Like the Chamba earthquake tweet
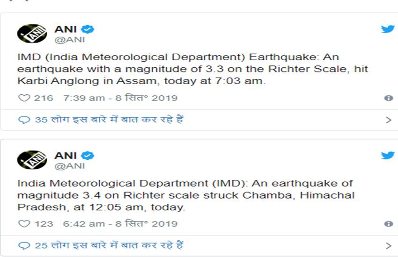 23,224
